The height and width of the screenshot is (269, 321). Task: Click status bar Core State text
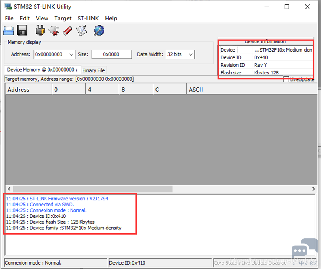point(250,263)
